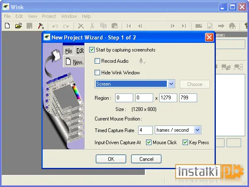
Task: Open the Screen capture area dropdown
Action: click(x=171, y=84)
